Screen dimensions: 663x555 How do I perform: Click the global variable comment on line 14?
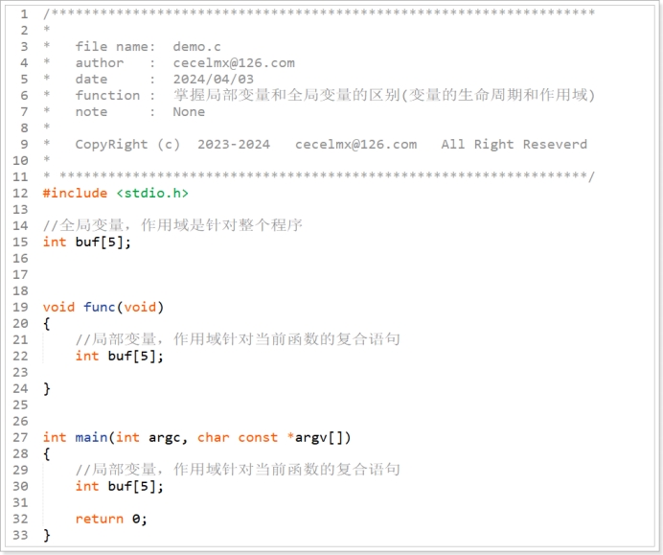[x=172, y=225]
